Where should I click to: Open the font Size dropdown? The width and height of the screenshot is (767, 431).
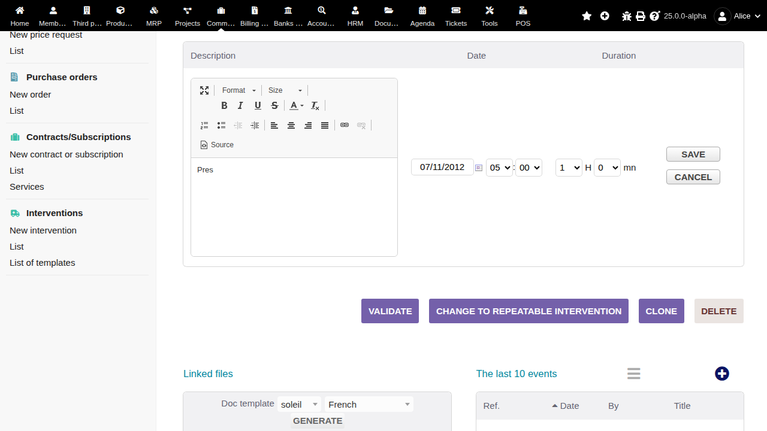click(285, 90)
